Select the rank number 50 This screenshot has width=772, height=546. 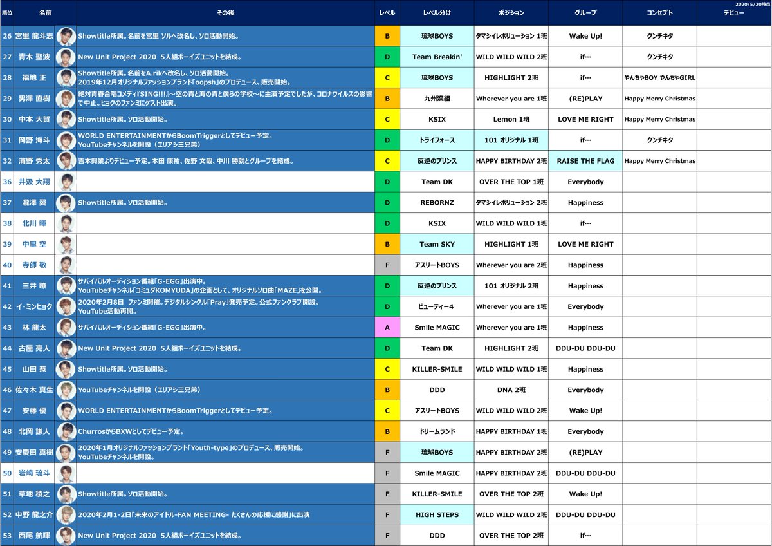tap(7, 473)
